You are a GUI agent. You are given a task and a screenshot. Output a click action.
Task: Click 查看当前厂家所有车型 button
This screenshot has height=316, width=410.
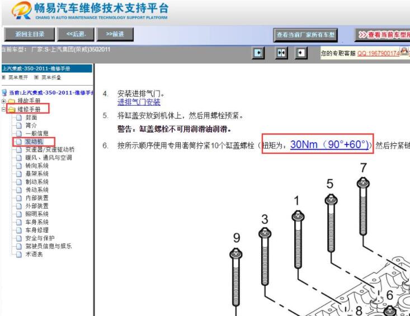point(305,35)
